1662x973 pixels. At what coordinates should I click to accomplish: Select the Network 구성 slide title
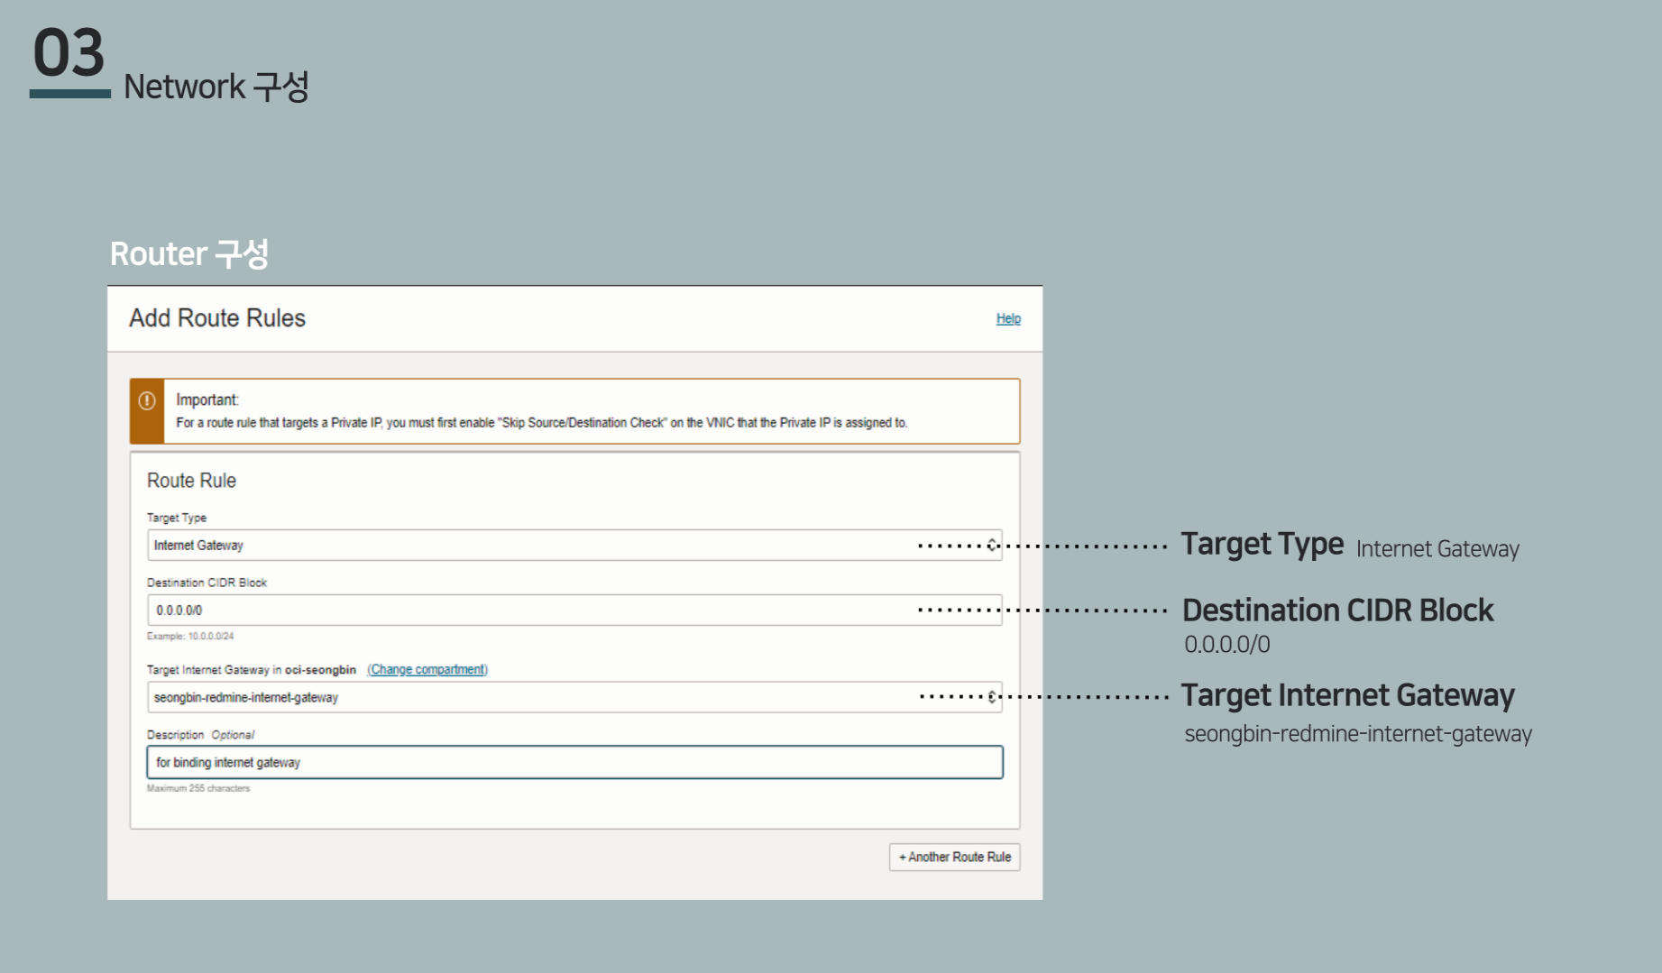tap(216, 87)
